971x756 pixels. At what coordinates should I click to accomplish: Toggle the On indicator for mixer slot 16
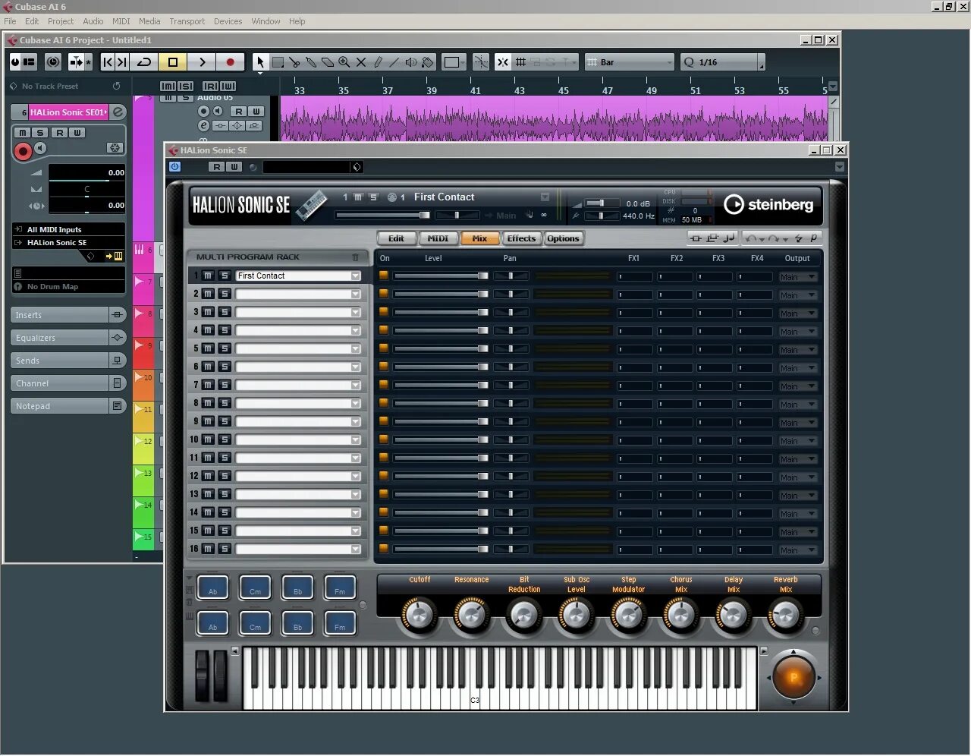point(384,549)
